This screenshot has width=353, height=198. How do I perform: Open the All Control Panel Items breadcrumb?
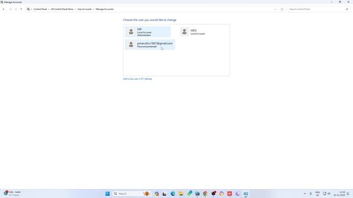click(62, 9)
